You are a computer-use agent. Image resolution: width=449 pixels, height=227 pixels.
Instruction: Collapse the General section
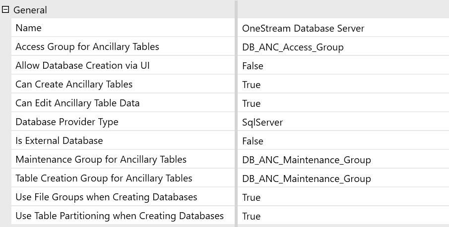tap(5, 10)
